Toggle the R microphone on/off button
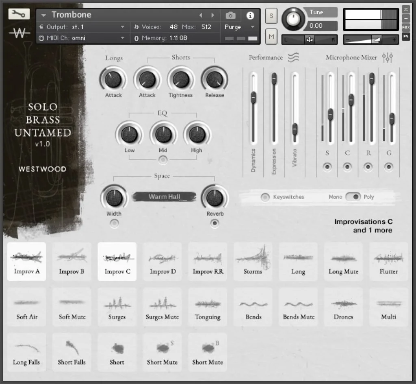The width and height of the screenshot is (416, 384). (368, 167)
